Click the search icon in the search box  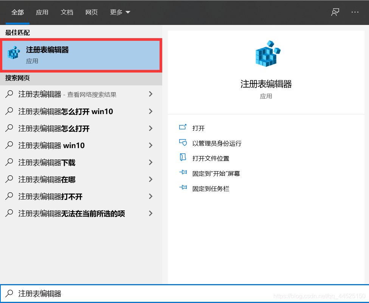point(9,293)
